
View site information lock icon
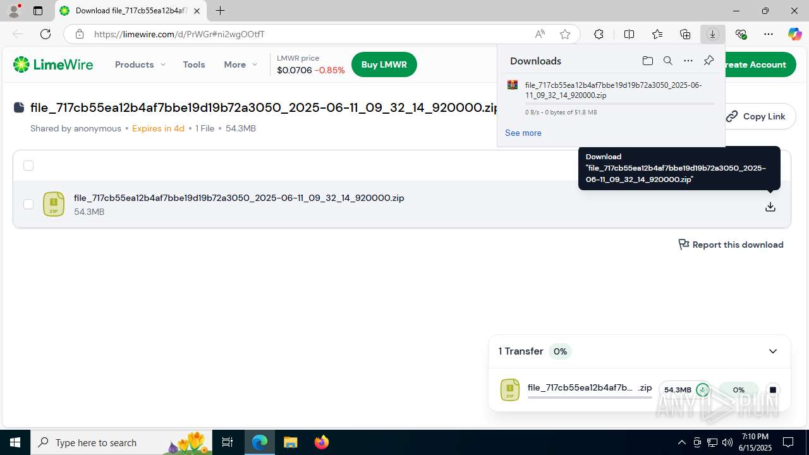pyautogui.click(x=80, y=34)
